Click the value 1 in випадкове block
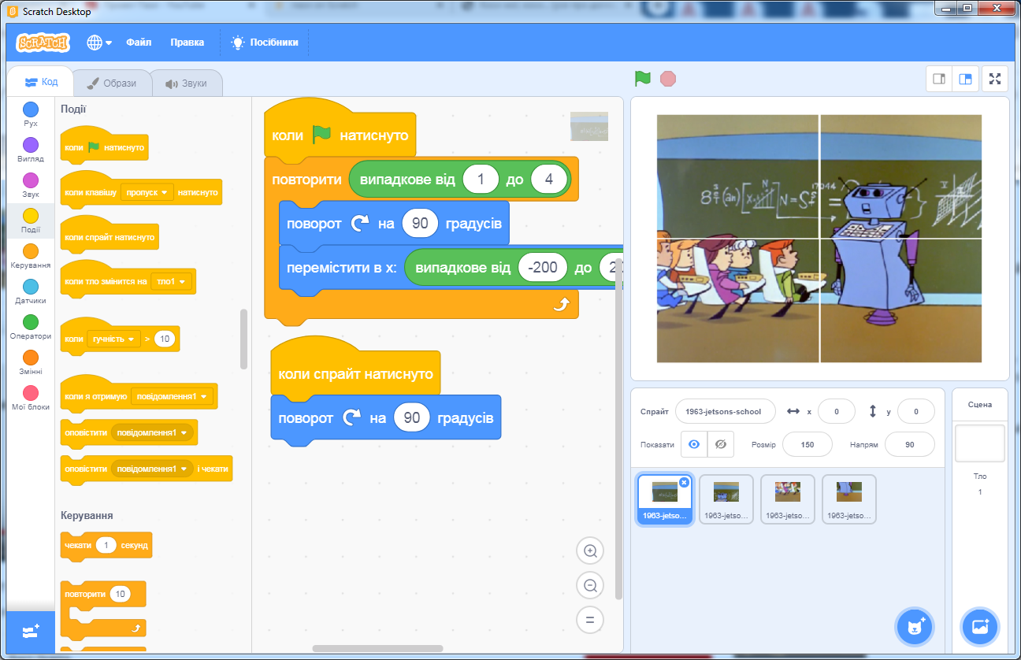Screen dimensions: 1021x660 click(481, 180)
